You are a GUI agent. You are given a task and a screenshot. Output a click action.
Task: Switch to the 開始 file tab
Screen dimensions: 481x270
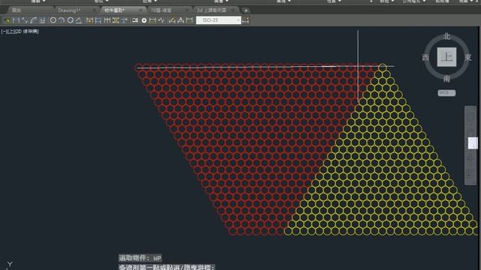[x=17, y=10]
